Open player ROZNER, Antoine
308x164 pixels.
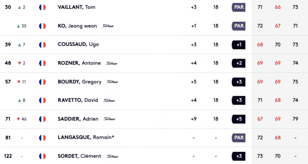(79, 63)
